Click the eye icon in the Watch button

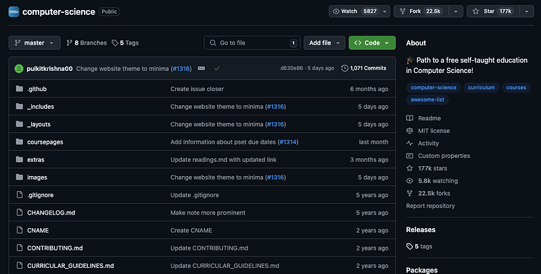coord(335,11)
